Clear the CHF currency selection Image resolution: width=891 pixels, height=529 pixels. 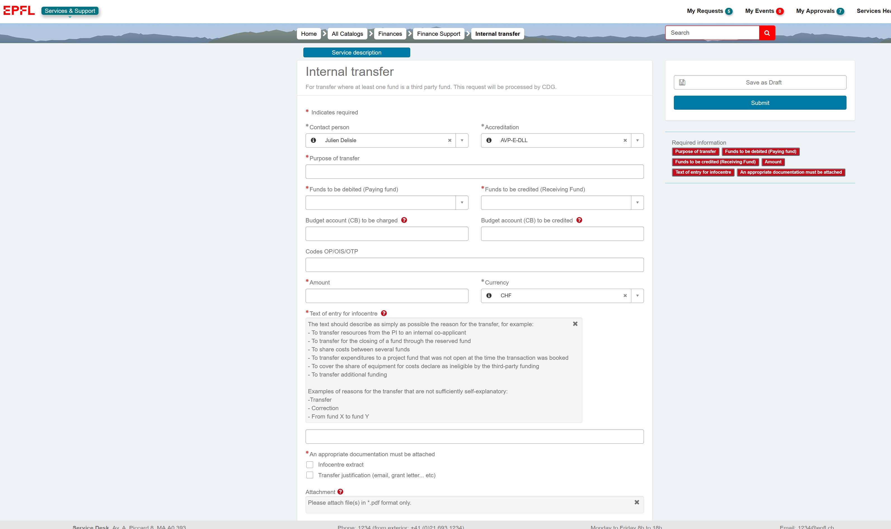pyautogui.click(x=625, y=295)
